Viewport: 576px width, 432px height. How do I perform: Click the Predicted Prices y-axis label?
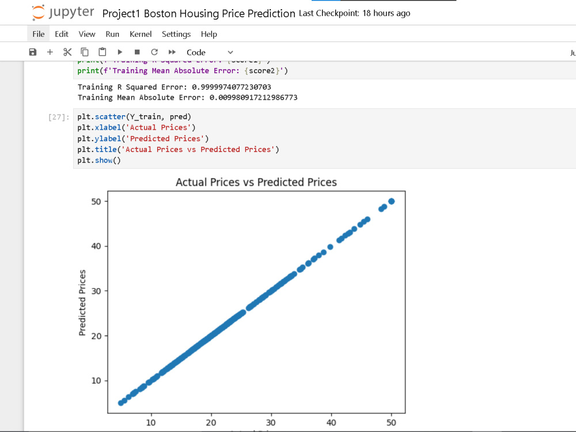coord(82,303)
